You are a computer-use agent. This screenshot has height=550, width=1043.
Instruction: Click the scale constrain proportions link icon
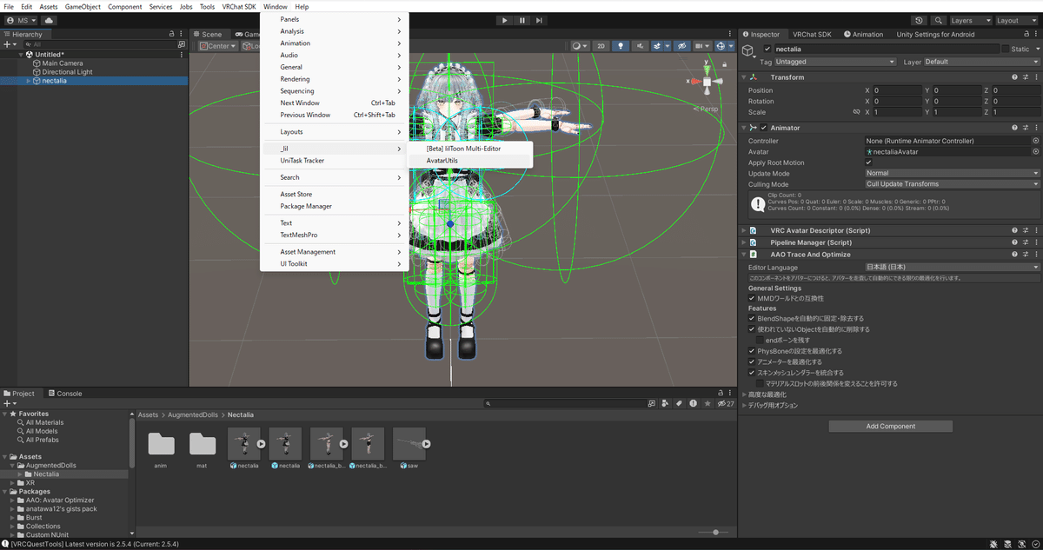tap(856, 112)
